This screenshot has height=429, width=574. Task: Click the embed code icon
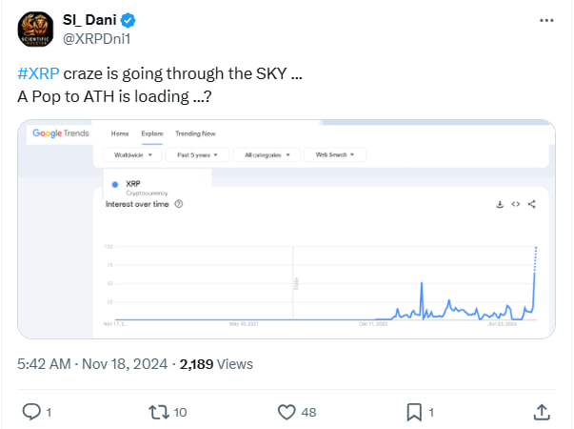point(516,204)
